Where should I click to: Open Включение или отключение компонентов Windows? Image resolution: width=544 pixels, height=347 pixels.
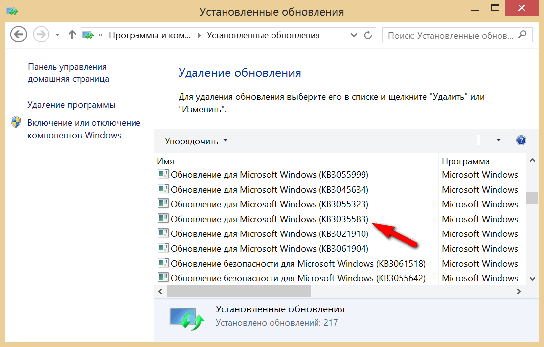click(84, 129)
